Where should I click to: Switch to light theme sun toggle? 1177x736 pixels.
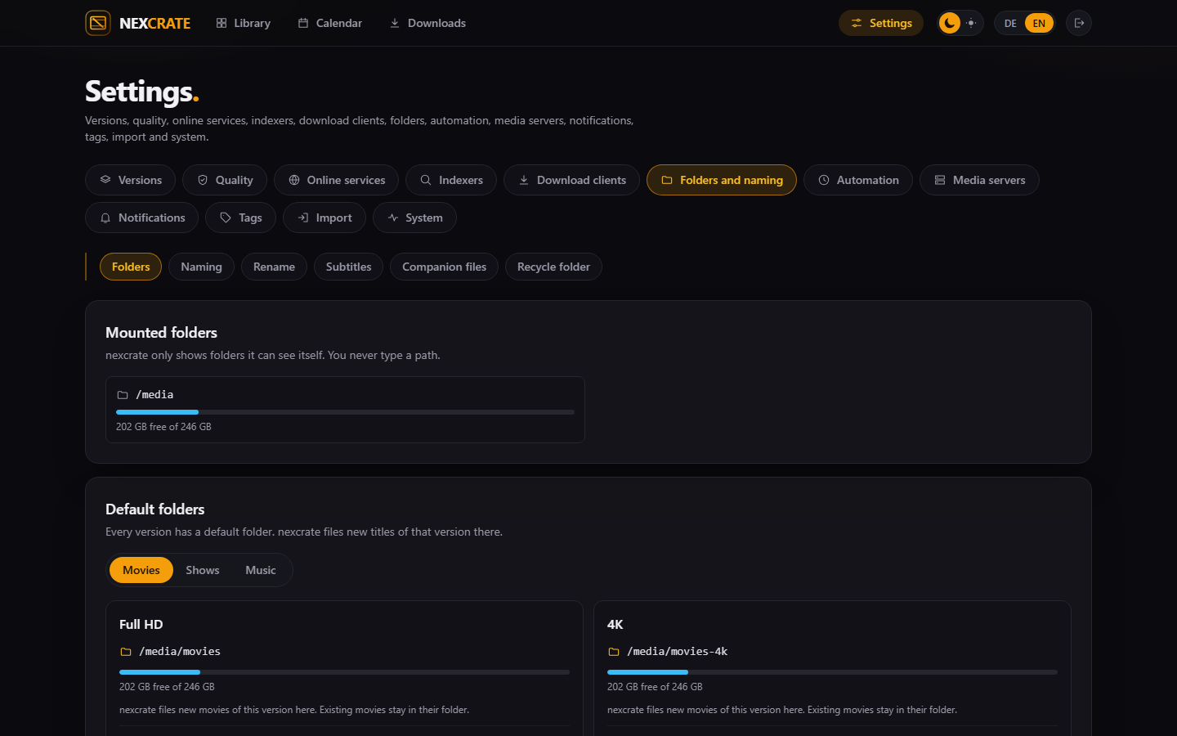point(971,23)
